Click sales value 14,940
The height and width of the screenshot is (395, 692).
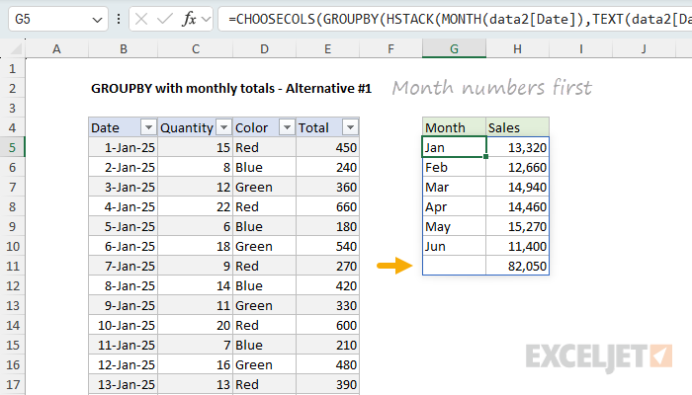click(517, 187)
